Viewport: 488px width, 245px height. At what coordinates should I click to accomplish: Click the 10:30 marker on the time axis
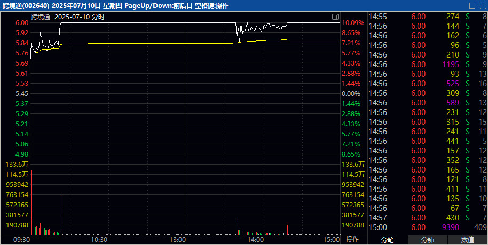point(100,240)
